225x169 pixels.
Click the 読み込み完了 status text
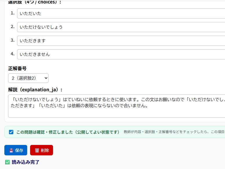click(25, 162)
